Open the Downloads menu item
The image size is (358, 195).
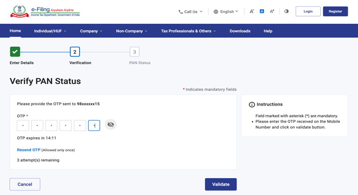pos(240,31)
